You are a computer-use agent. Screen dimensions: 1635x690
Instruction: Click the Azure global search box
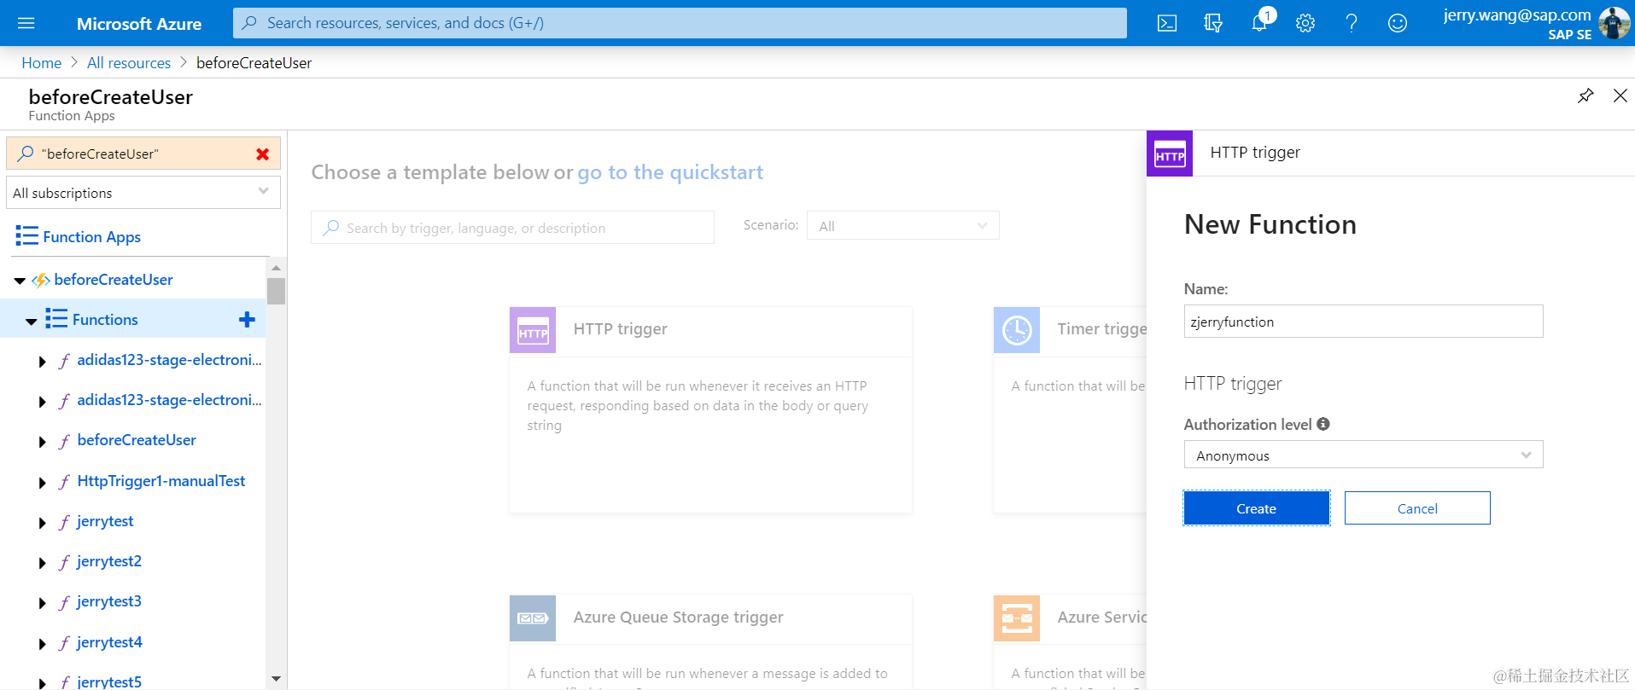point(680,23)
